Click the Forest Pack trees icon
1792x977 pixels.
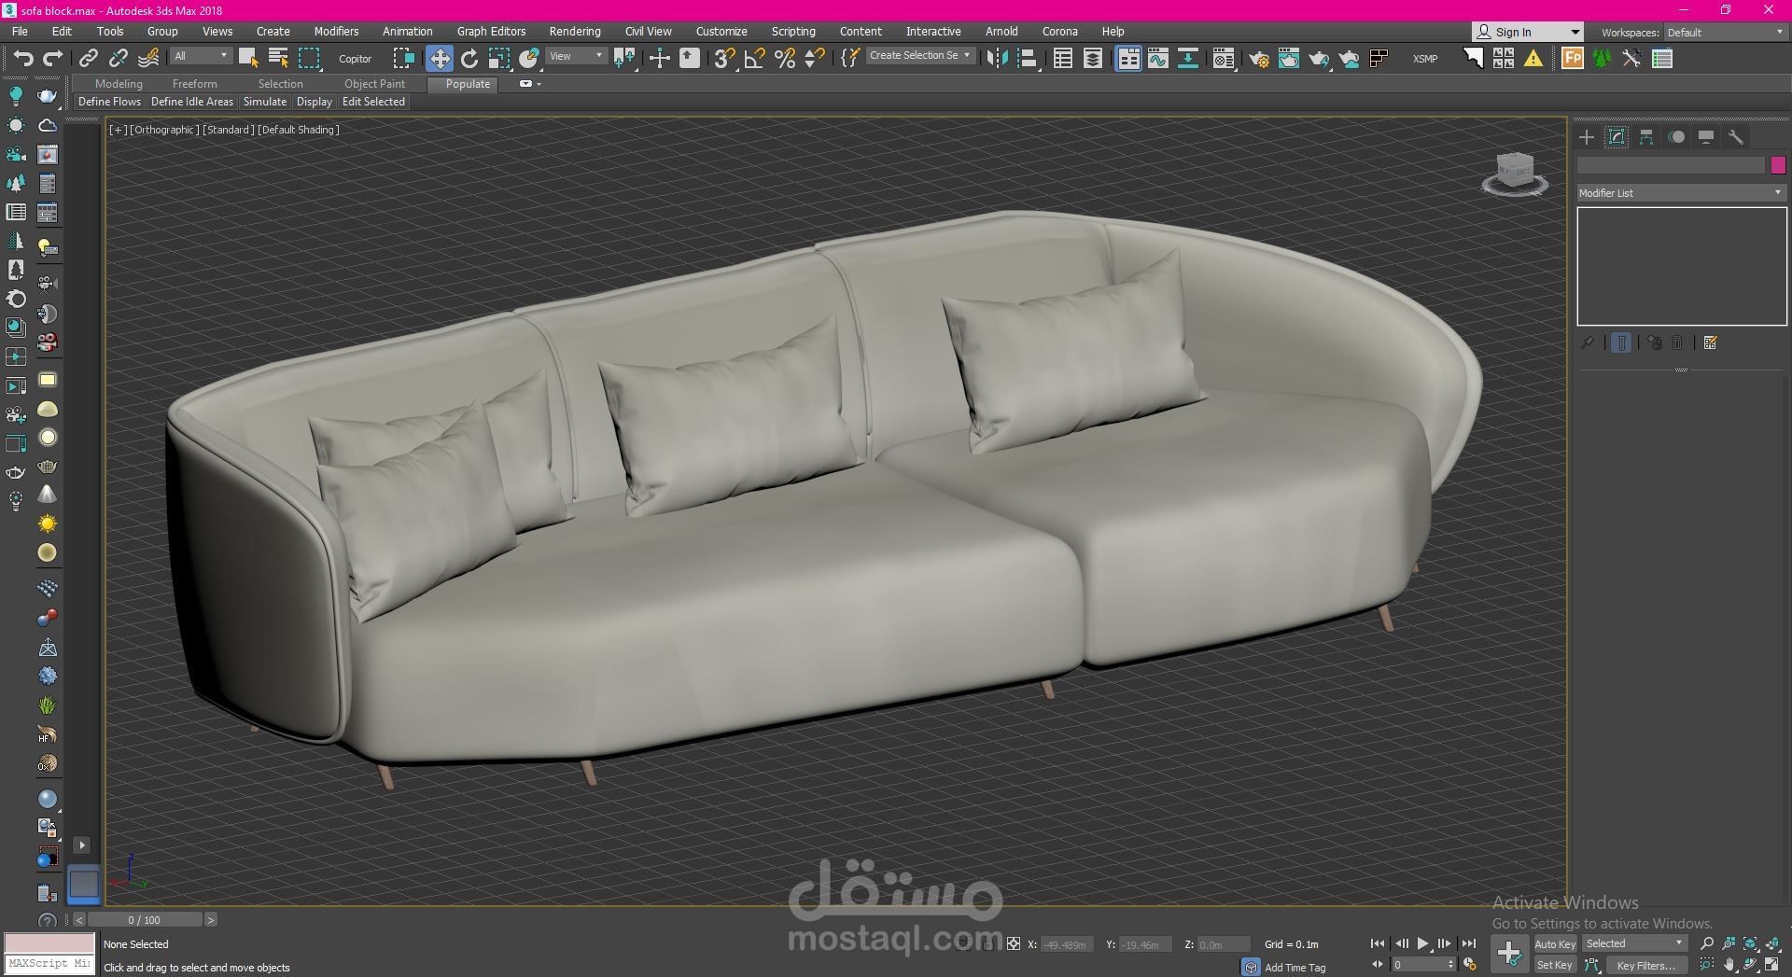[1602, 59]
